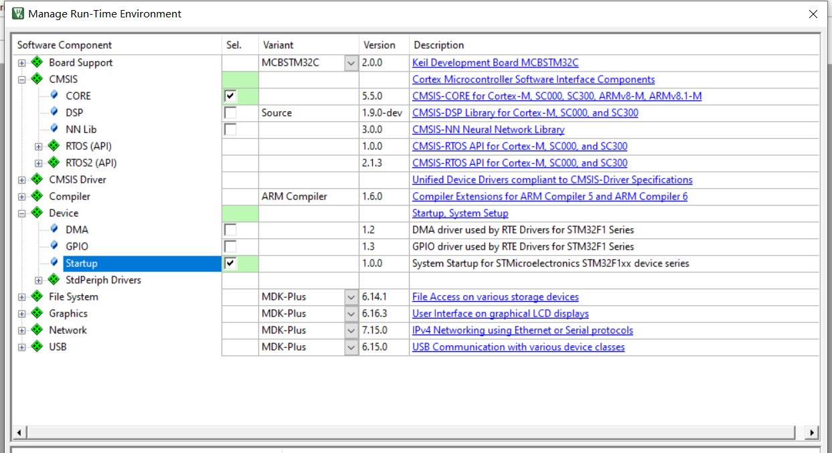Click the Keil uVision icon in title bar
Viewport: 832px width, 453px height.
(18, 13)
